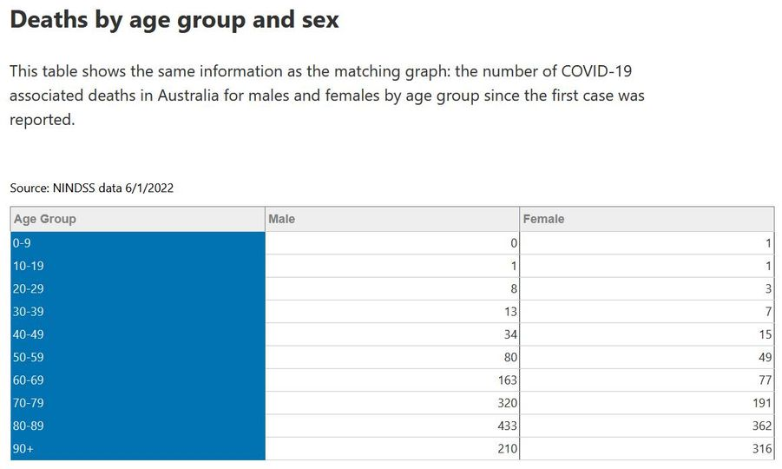Select the 10-19 age group cell
Image resolution: width=782 pixels, height=469 pixels.
tap(138, 266)
